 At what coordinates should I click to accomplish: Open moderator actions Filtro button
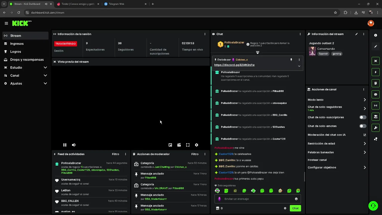pyautogui.click(x=195, y=154)
